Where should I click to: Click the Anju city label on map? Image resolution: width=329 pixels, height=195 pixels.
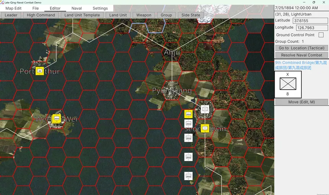(x=172, y=52)
